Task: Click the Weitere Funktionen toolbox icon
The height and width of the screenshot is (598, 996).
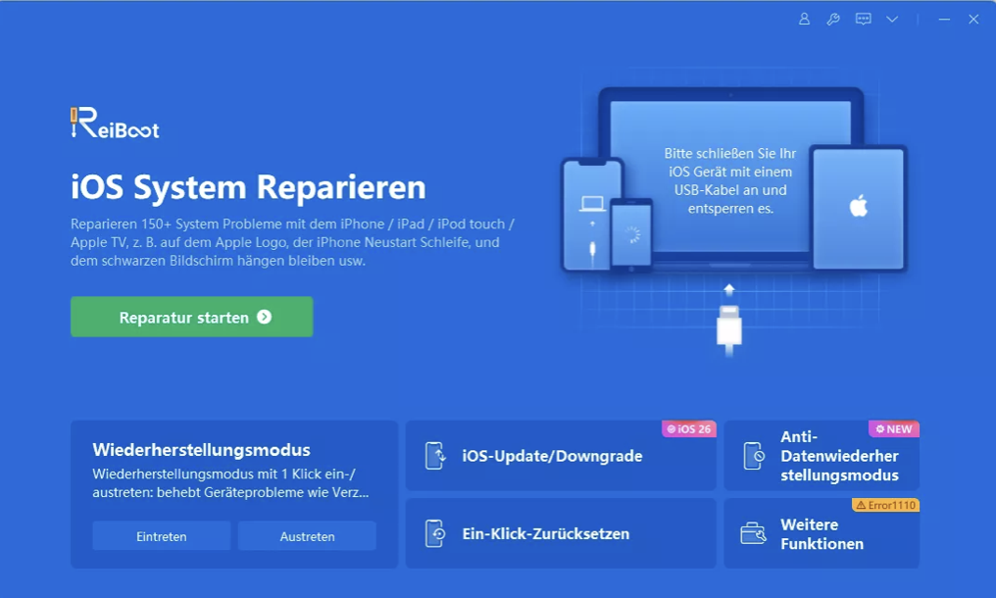Action: pos(753,533)
